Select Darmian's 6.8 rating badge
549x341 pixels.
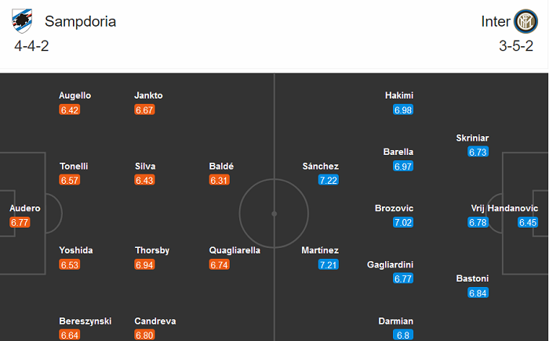tap(402, 336)
